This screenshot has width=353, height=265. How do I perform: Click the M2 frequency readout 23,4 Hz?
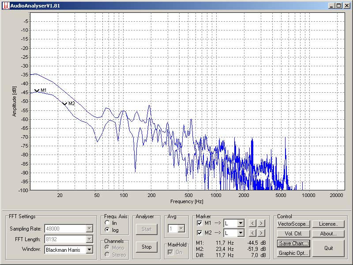(225, 249)
